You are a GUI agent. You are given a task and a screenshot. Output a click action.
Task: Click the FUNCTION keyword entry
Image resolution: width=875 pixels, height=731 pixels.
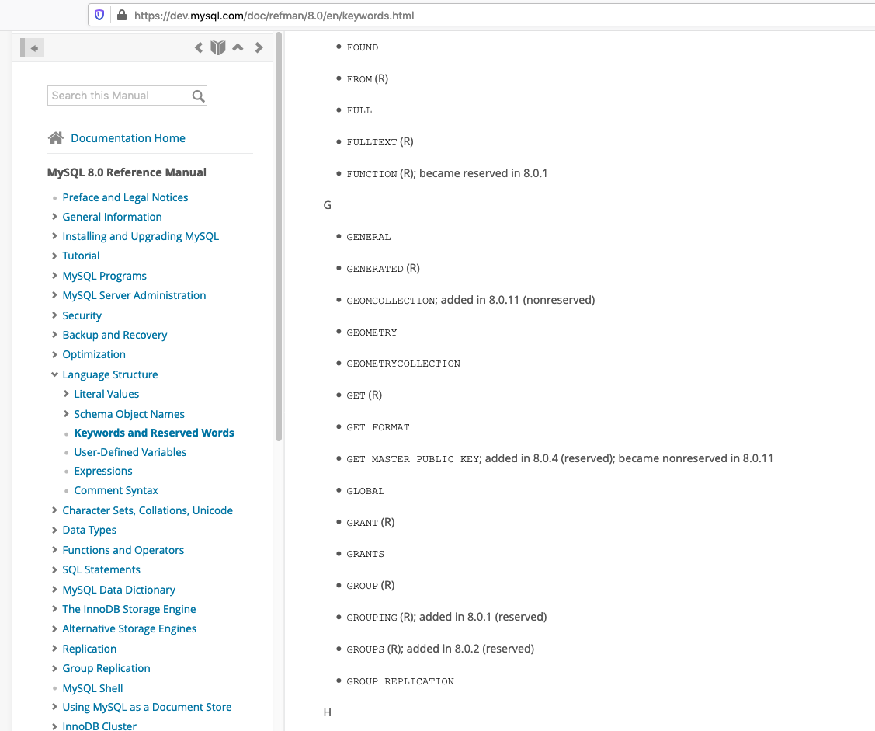[x=372, y=174]
